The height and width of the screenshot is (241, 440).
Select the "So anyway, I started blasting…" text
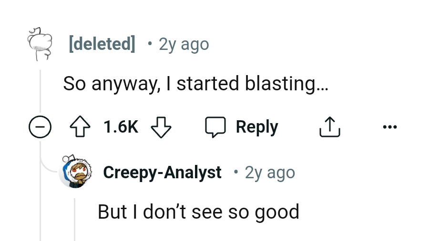[x=195, y=84]
